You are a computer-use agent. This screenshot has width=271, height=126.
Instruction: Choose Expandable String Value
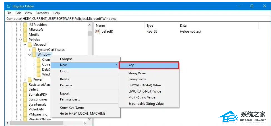[149, 103]
